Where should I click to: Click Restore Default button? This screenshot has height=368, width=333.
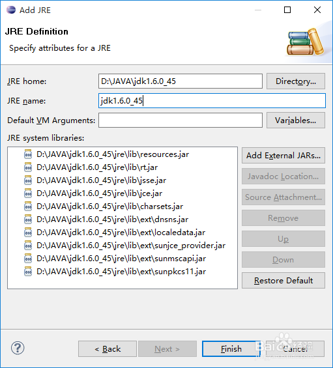coord(283,281)
